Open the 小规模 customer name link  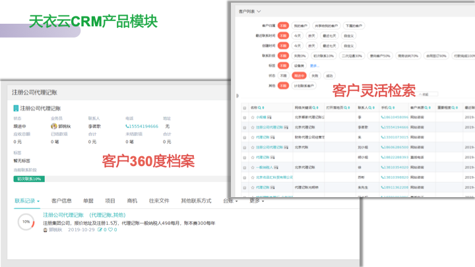261,117
